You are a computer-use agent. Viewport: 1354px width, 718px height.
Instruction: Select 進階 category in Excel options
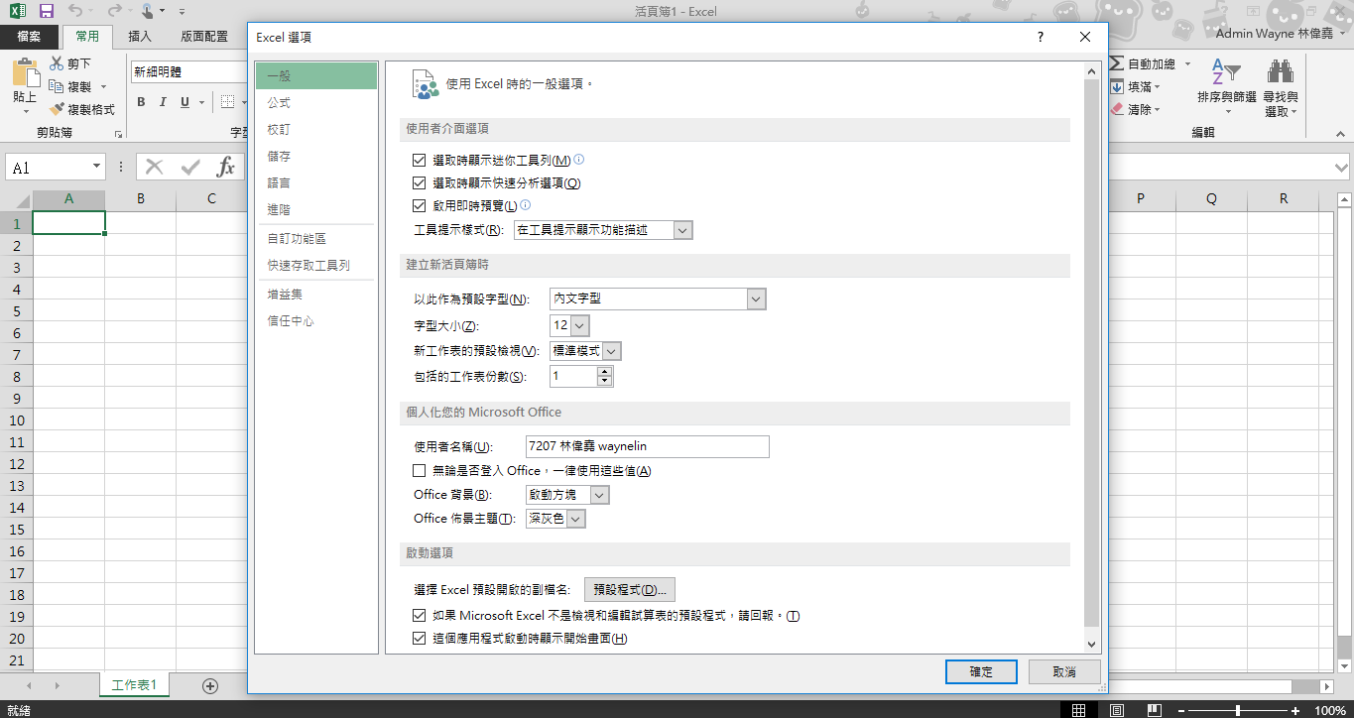[x=315, y=210]
